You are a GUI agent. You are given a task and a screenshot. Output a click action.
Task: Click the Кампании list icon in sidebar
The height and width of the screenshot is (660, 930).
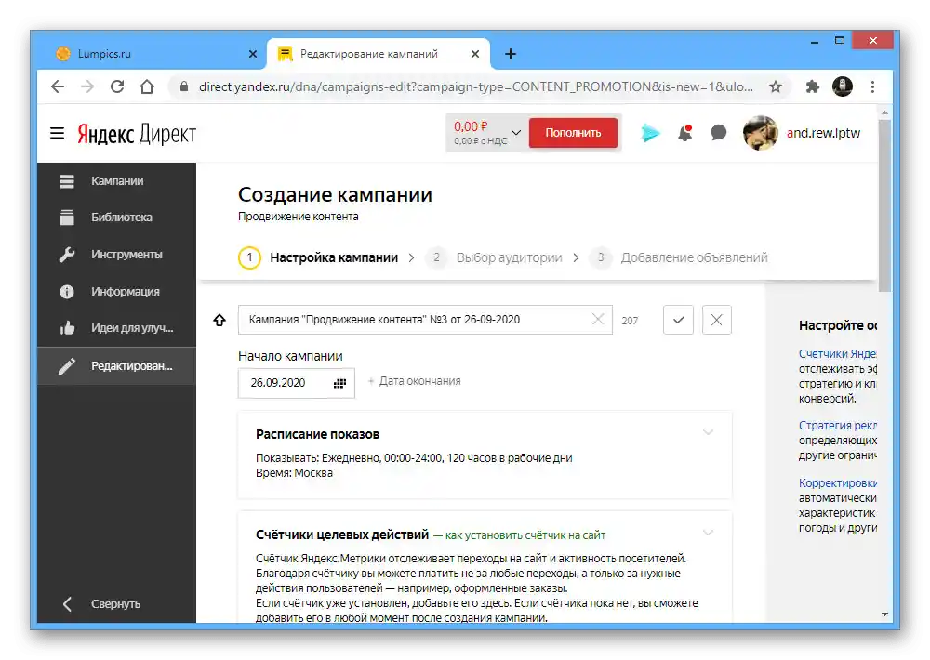click(67, 181)
